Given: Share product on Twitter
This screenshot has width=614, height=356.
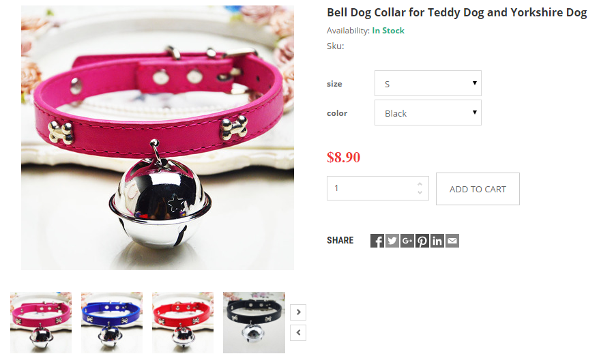Looking at the screenshot, I should pyautogui.click(x=392, y=241).
